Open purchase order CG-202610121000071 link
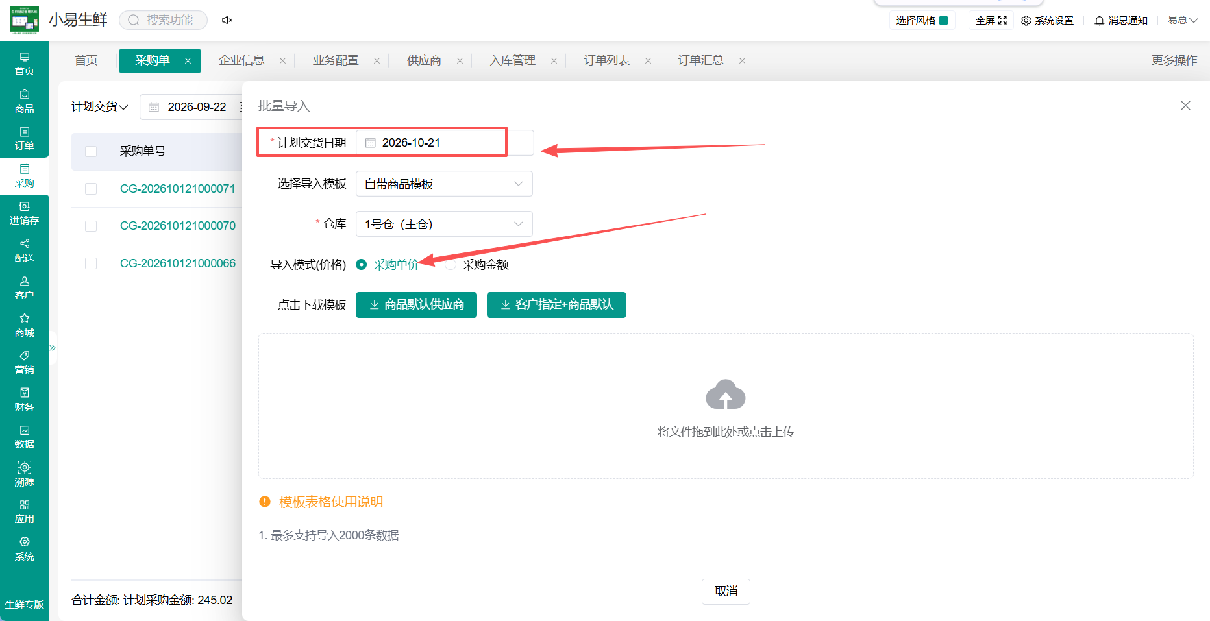The image size is (1210, 621). 178,189
